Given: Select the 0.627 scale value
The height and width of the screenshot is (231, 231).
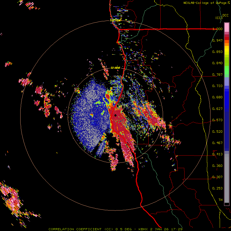Looking at the screenshot, I should pyautogui.click(x=217, y=109).
